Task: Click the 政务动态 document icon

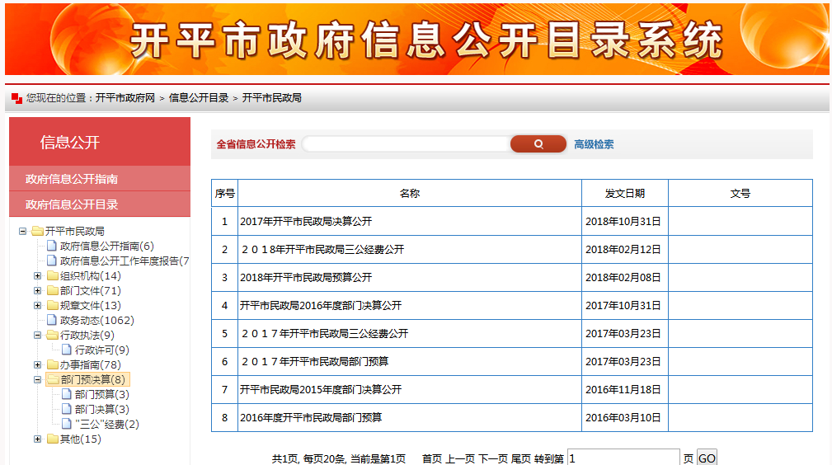Action: (52, 321)
